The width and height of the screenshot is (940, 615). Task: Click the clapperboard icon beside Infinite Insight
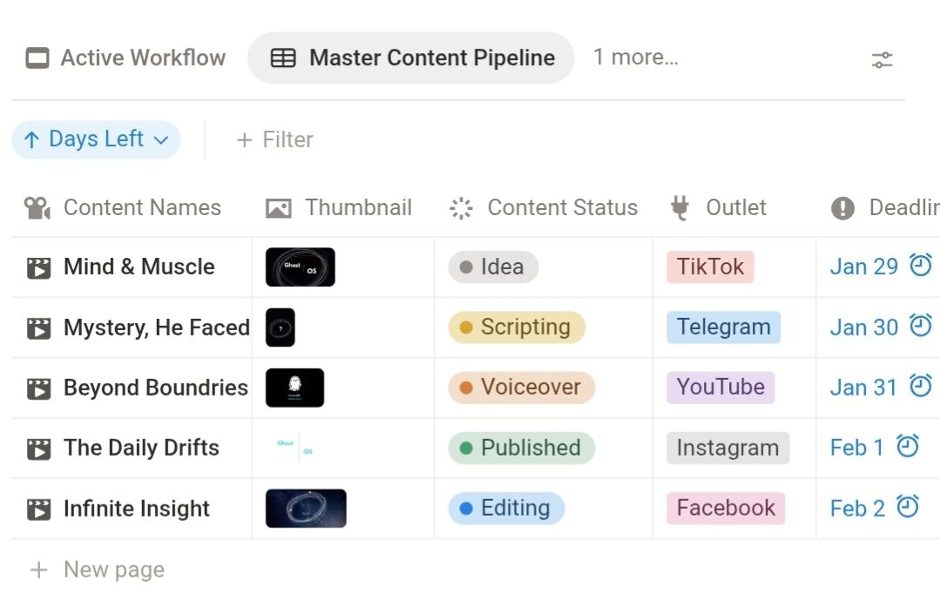click(x=37, y=508)
